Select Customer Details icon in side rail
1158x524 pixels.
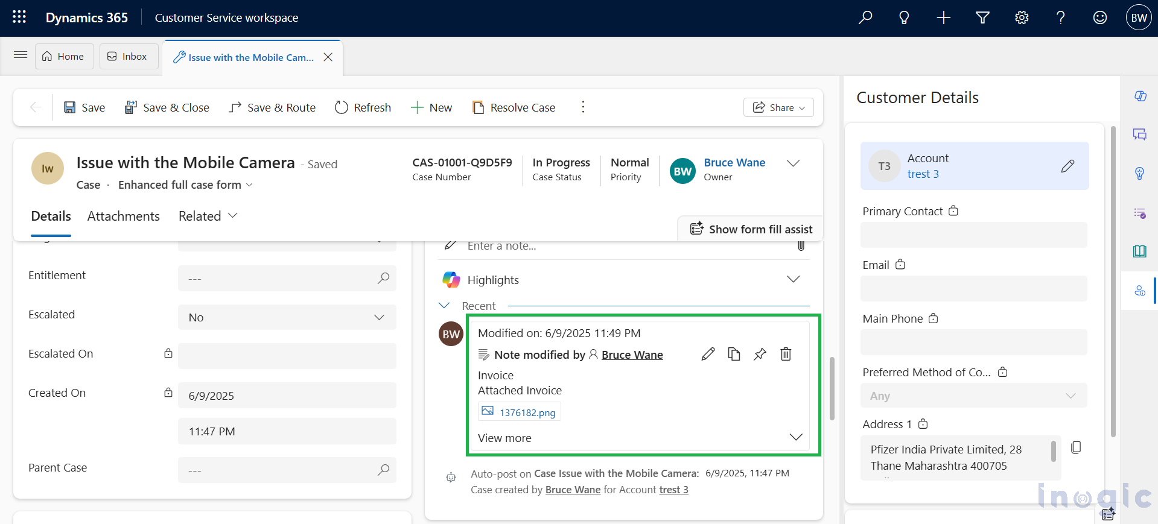point(1140,291)
